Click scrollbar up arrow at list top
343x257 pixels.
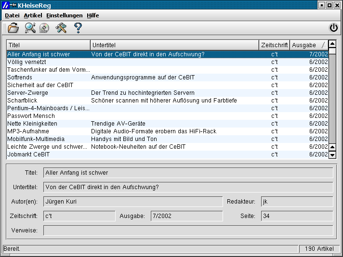point(332,44)
